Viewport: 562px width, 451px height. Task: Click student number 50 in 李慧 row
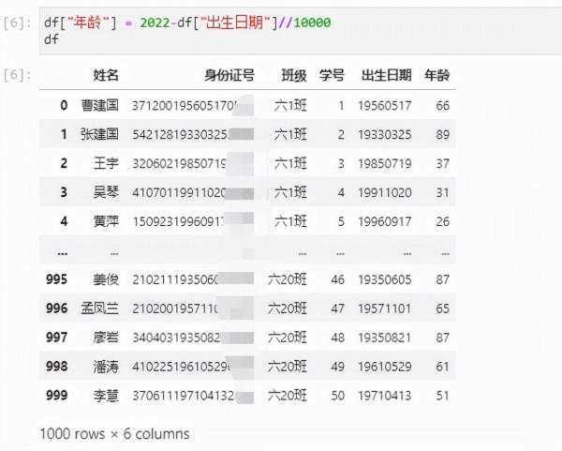coord(338,396)
